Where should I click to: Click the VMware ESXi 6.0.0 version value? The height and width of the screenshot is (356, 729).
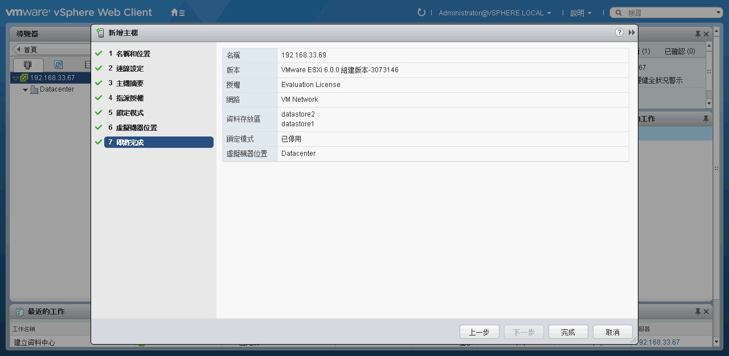tap(340, 70)
